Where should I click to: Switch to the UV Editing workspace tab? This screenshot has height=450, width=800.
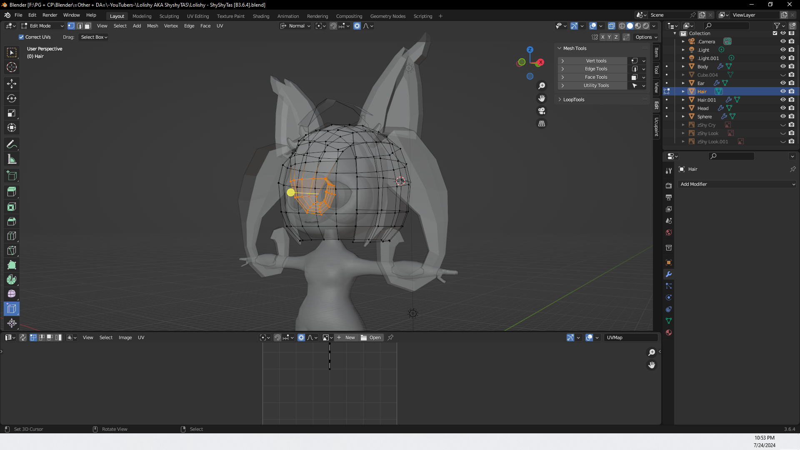click(198, 16)
